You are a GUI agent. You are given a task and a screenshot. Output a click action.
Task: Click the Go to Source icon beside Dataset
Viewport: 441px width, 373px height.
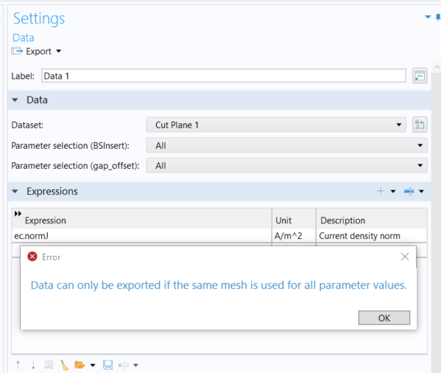tap(420, 125)
